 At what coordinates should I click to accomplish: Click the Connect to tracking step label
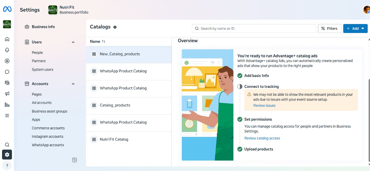point(261,87)
